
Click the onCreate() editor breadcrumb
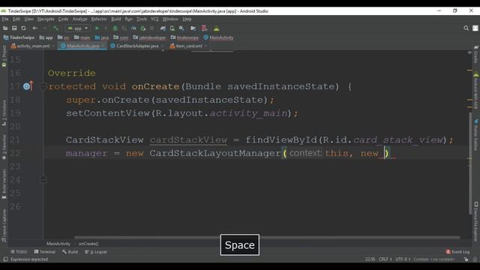[88, 244]
